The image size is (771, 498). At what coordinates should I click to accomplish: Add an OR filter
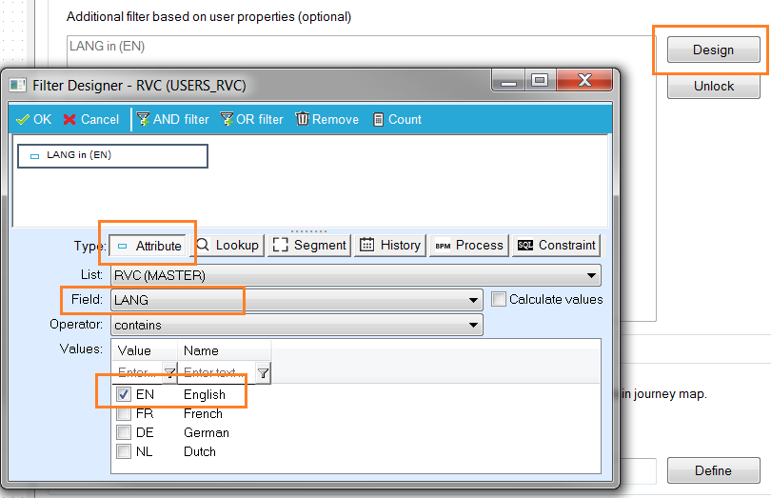[251, 120]
